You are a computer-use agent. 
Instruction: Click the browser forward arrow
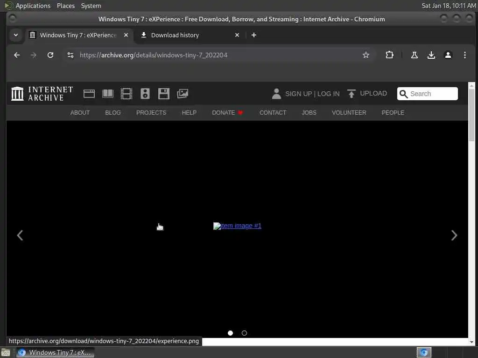click(x=34, y=55)
